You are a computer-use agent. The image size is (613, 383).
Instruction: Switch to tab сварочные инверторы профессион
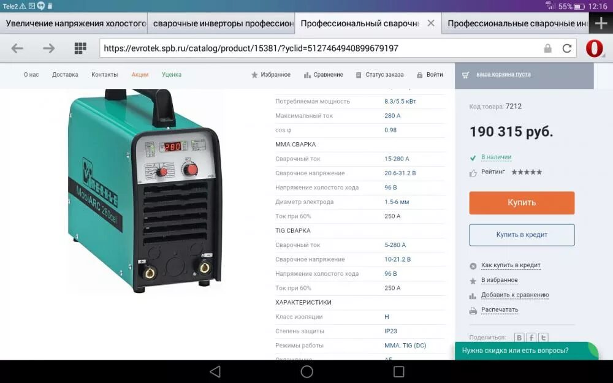pyautogui.click(x=221, y=23)
